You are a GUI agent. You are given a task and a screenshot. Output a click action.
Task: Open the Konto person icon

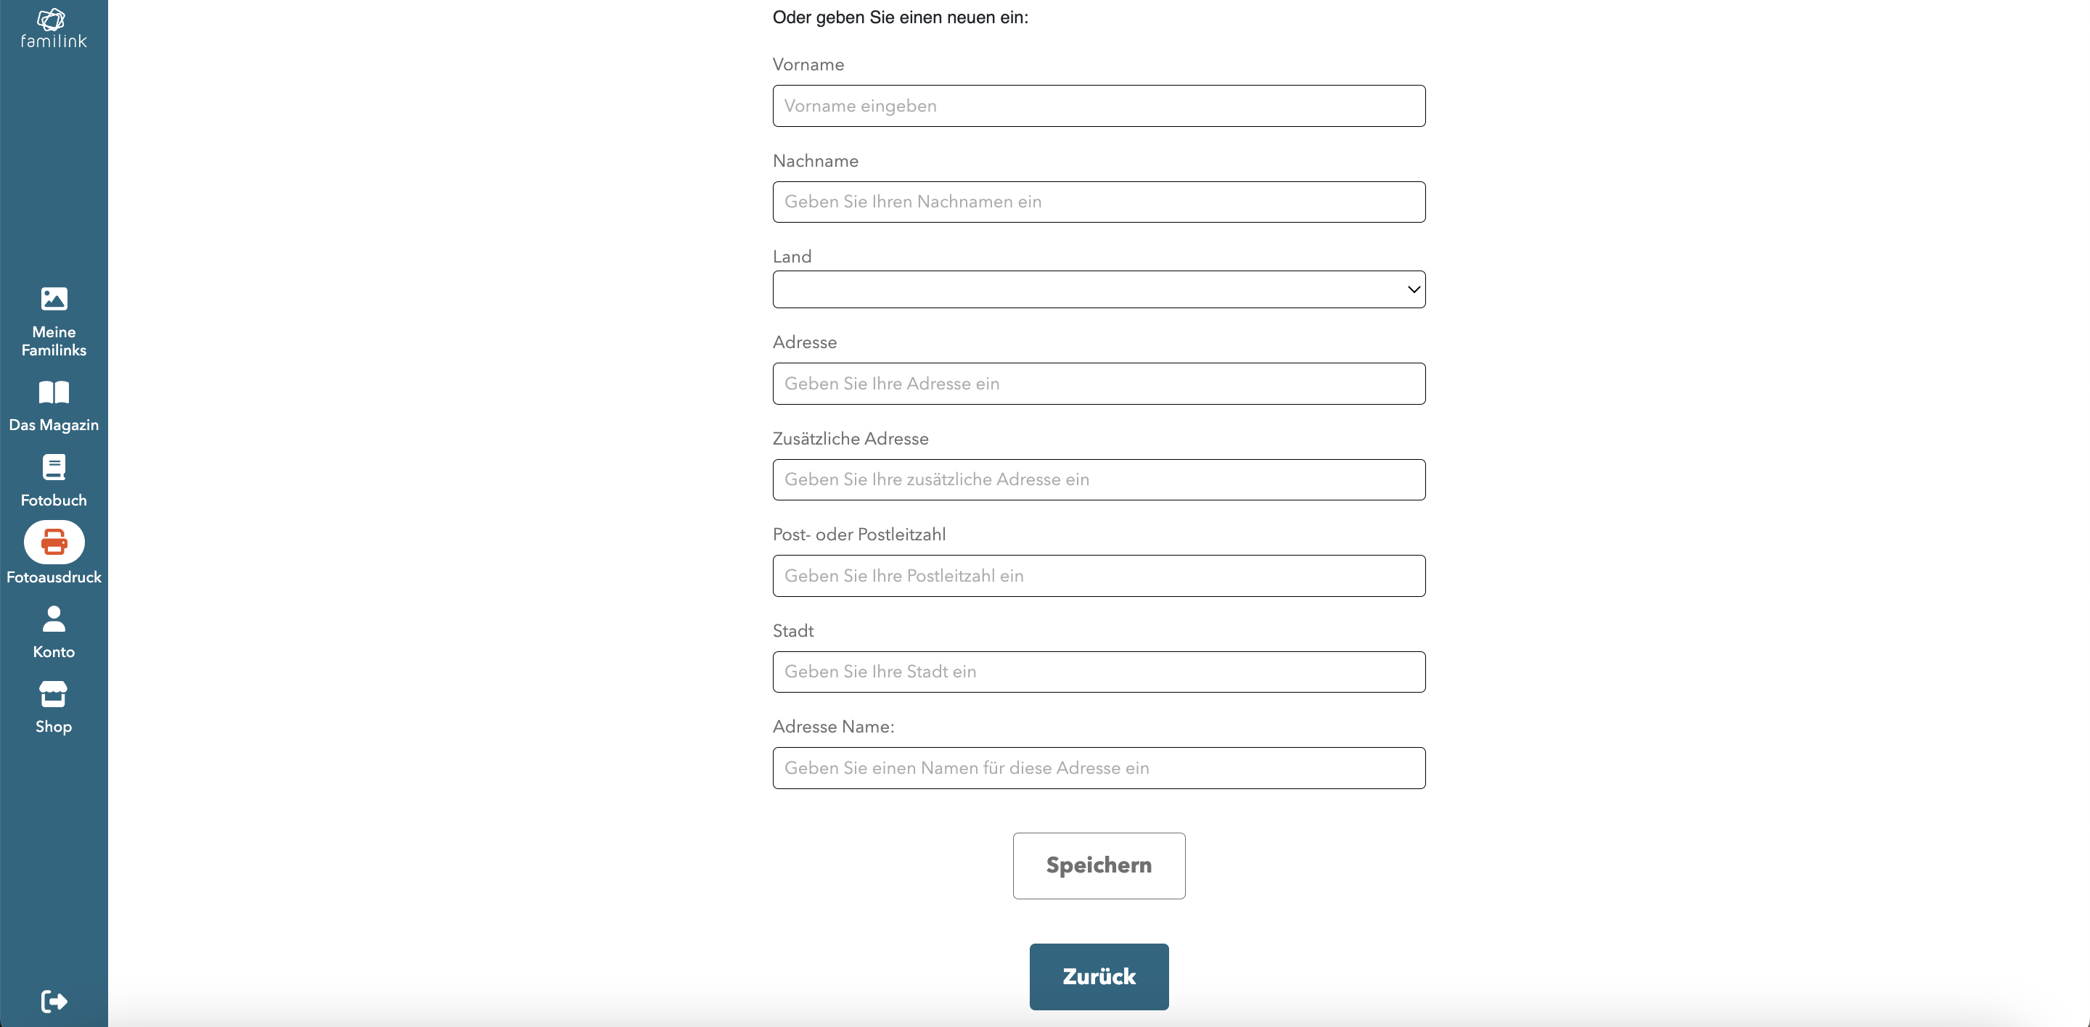[x=54, y=619]
